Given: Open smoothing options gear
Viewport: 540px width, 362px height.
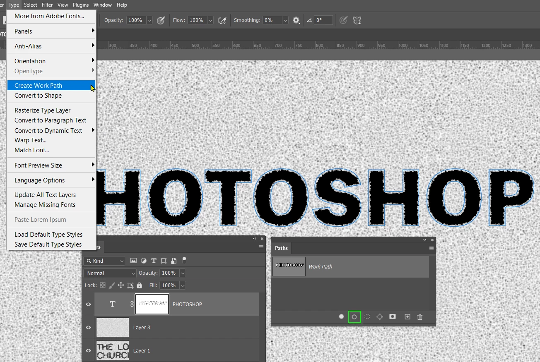Looking at the screenshot, I should coord(296,20).
